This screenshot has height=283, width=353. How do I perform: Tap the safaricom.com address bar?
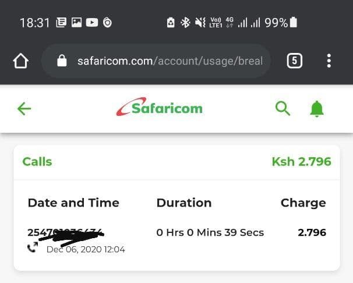tap(156, 61)
